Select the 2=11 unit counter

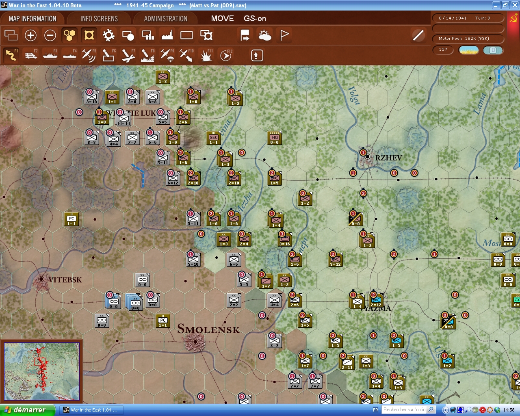(347, 362)
